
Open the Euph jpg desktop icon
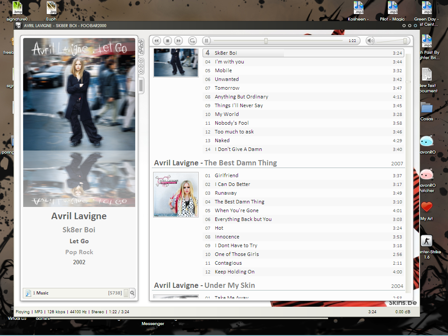52,11
